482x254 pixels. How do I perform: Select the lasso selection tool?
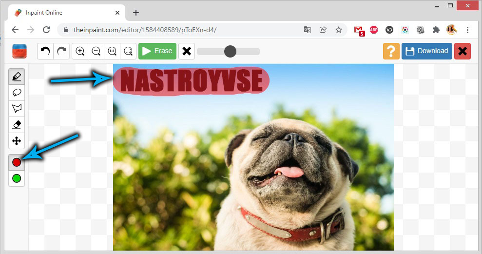[x=17, y=93]
